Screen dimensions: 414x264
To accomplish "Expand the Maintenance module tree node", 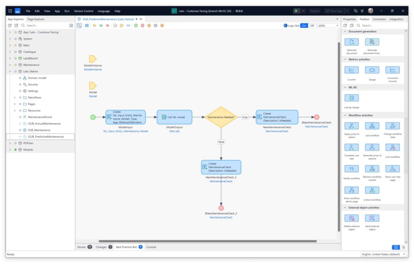I will 10,65.
